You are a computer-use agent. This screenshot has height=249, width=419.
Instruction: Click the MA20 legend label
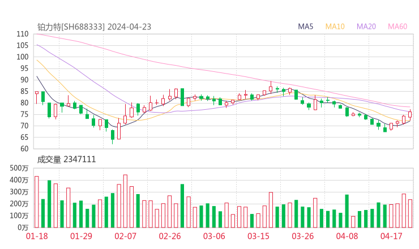pyautogui.click(x=366, y=27)
